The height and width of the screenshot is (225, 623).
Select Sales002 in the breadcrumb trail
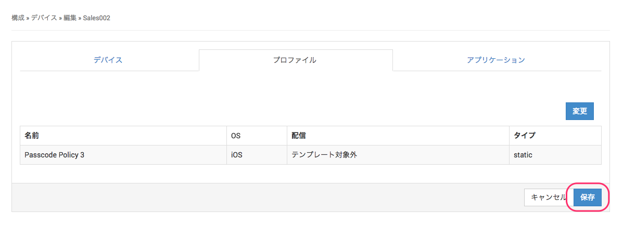(96, 18)
